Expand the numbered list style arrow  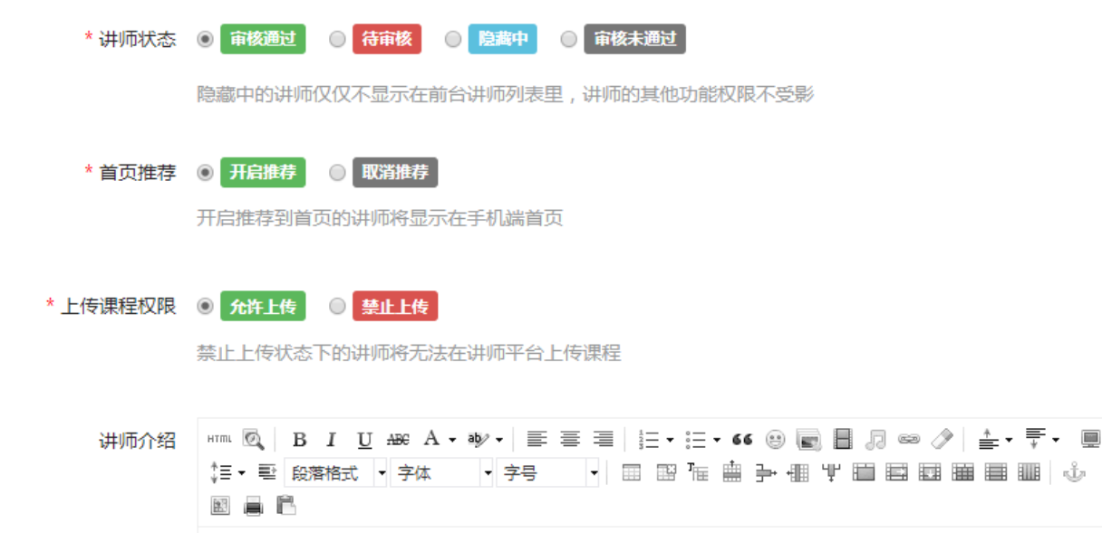point(670,441)
